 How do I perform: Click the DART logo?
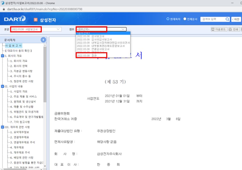(x=15, y=19)
